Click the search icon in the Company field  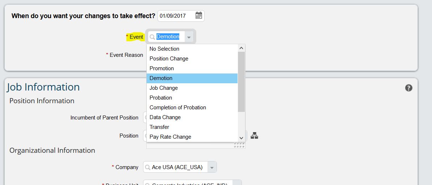148,167
